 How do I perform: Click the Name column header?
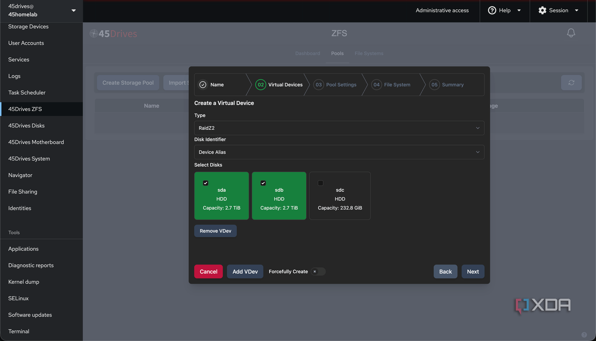[151, 106]
